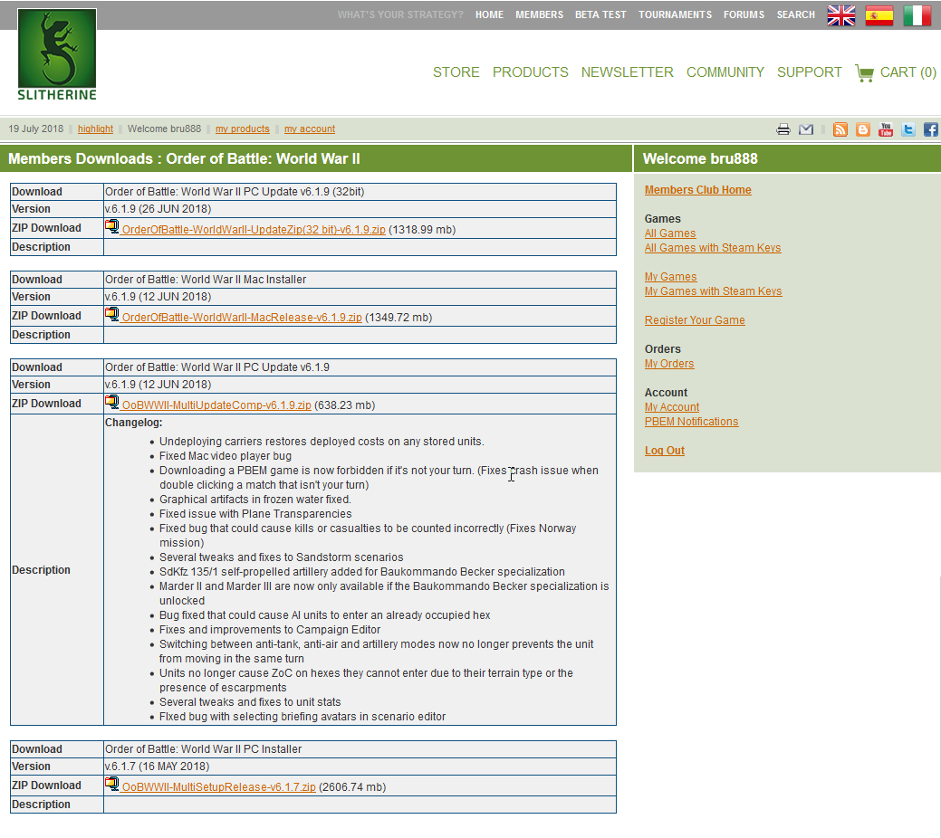This screenshot has height=838, width=941.
Task: Open the STORE menu item
Action: click(456, 72)
